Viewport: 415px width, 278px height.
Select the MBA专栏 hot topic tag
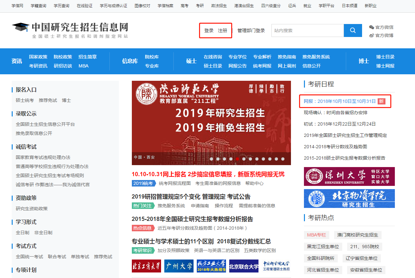(316, 235)
